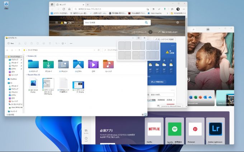Select the large blue Desktop folder icon
244x152 pixels.
click(33, 64)
